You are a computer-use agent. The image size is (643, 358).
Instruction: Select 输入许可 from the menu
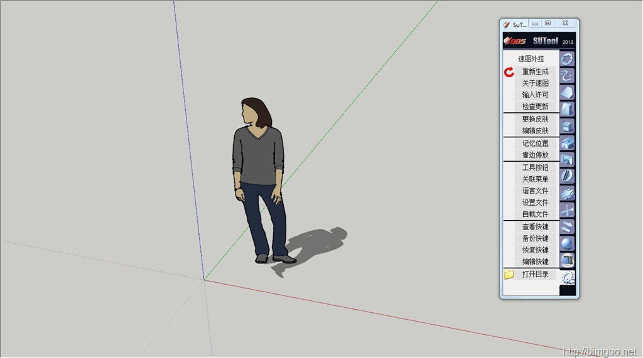535,95
